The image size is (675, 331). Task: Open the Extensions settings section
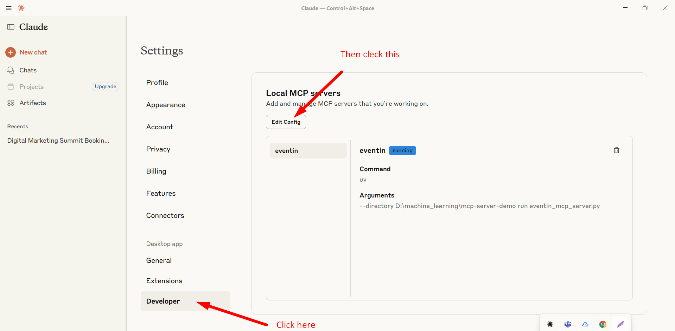[x=164, y=281]
